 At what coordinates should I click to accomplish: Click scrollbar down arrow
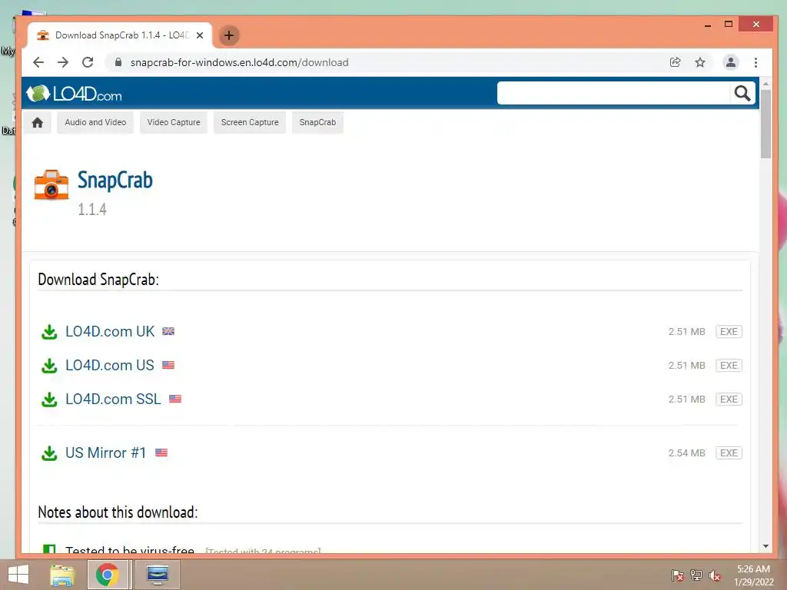765,546
